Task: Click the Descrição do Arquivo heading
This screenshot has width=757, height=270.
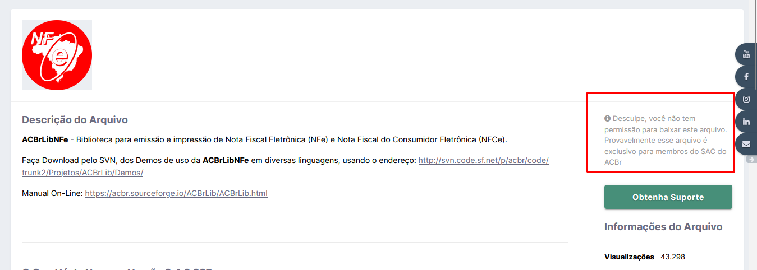Action: point(75,120)
